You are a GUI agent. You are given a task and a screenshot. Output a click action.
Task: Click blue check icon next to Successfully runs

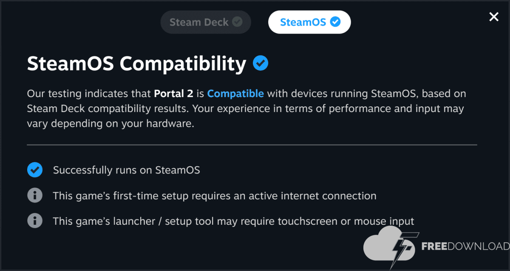34,170
